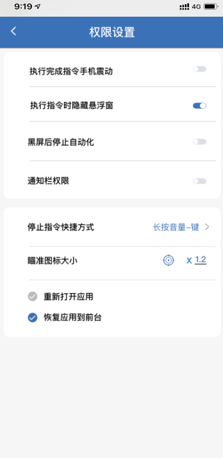223x458 pixels.
Task: Go back using the header arrow
Action: point(14,31)
